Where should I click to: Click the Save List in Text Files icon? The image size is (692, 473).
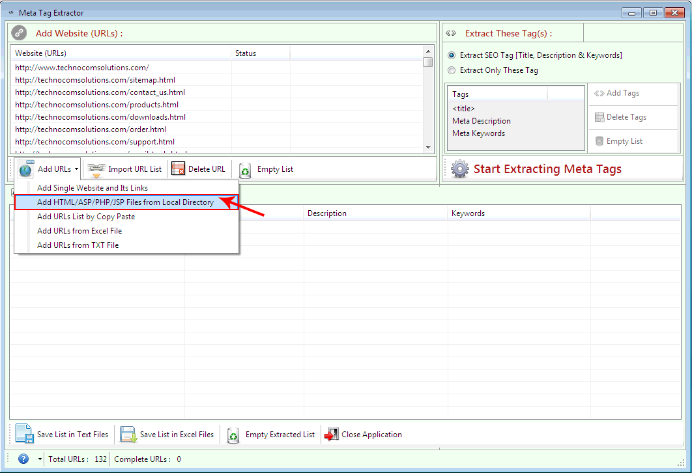pos(24,434)
